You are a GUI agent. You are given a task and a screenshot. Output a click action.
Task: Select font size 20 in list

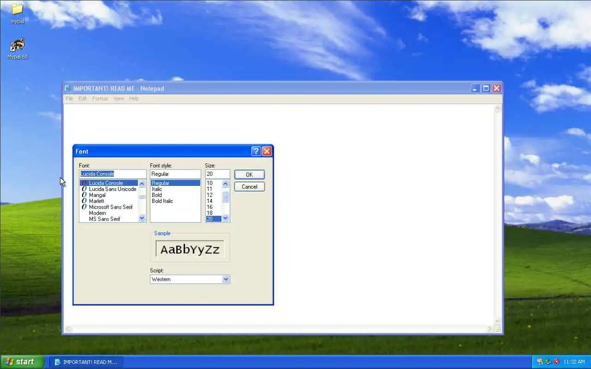coord(214,219)
